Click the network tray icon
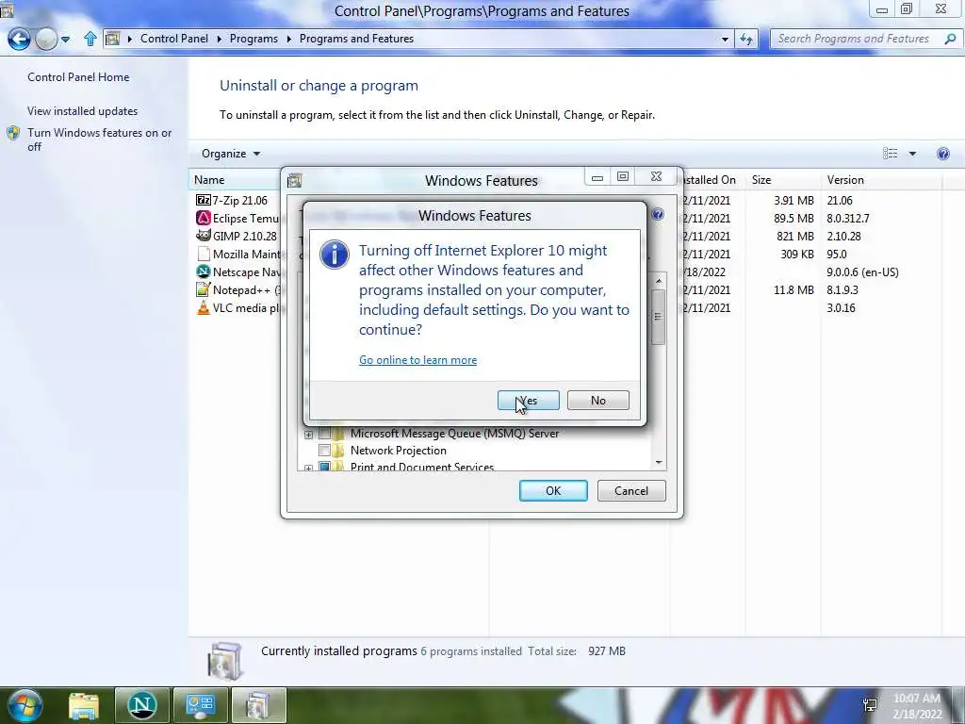The height and width of the screenshot is (724, 965). 870,705
